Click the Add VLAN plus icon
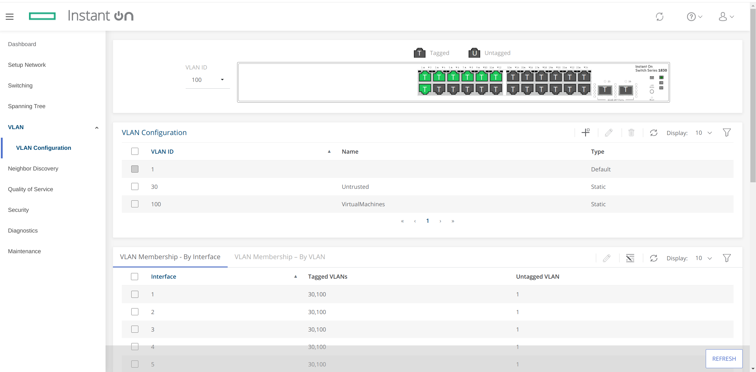The image size is (756, 372). pyautogui.click(x=585, y=133)
